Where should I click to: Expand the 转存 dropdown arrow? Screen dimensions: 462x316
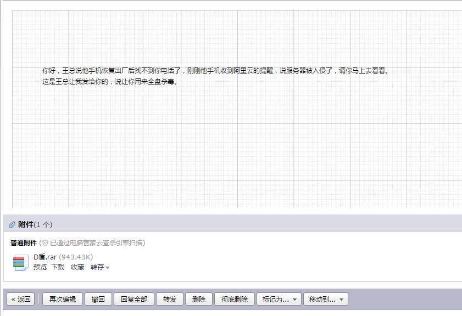[107, 268]
